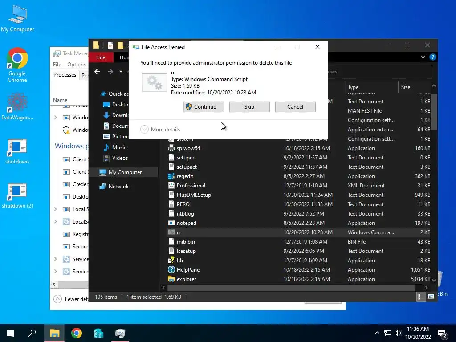Image resolution: width=456 pixels, height=342 pixels.
Task: Open File tab in File Explorer
Action: point(101,57)
